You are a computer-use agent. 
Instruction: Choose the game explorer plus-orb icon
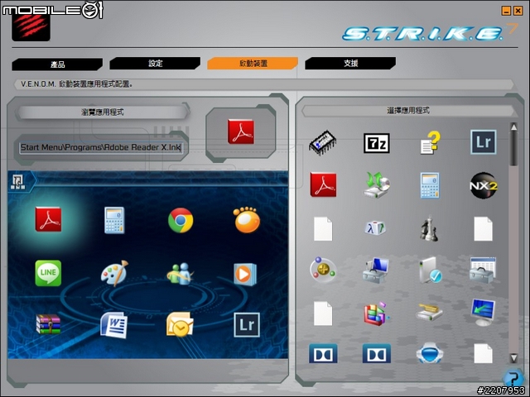point(323,270)
